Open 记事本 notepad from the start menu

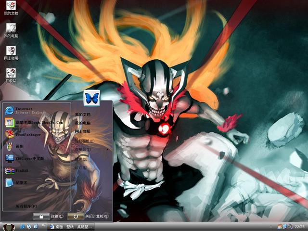(16, 182)
